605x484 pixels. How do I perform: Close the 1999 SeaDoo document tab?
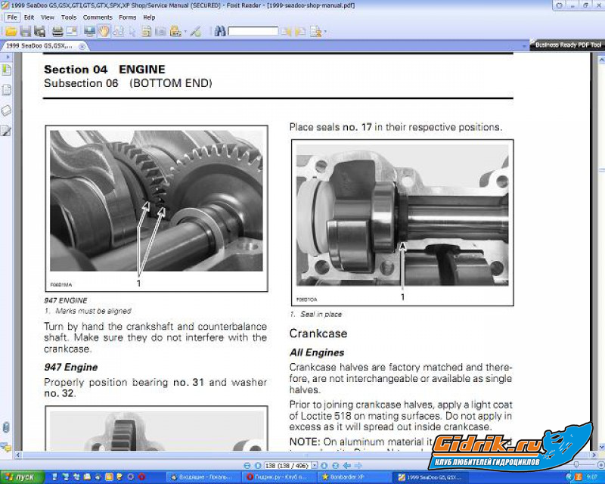[81, 45]
